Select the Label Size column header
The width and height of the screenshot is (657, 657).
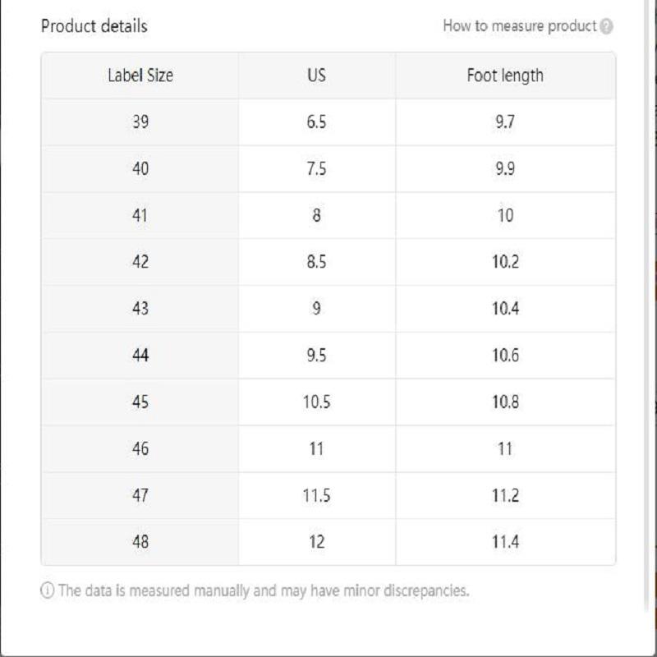tap(140, 76)
